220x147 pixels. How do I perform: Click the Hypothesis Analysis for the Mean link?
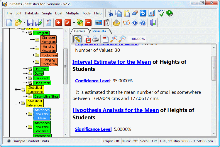click(x=116, y=110)
